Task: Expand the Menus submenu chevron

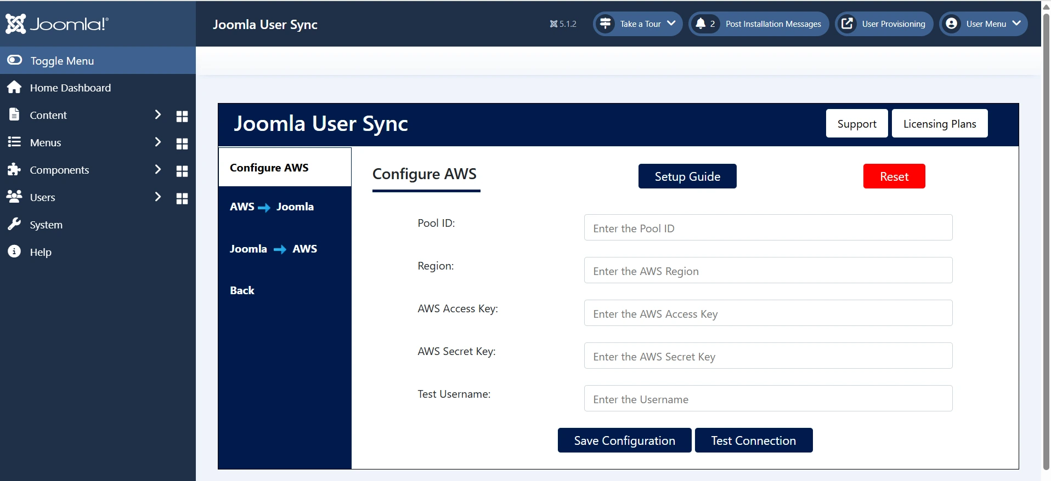Action: tap(158, 142)
